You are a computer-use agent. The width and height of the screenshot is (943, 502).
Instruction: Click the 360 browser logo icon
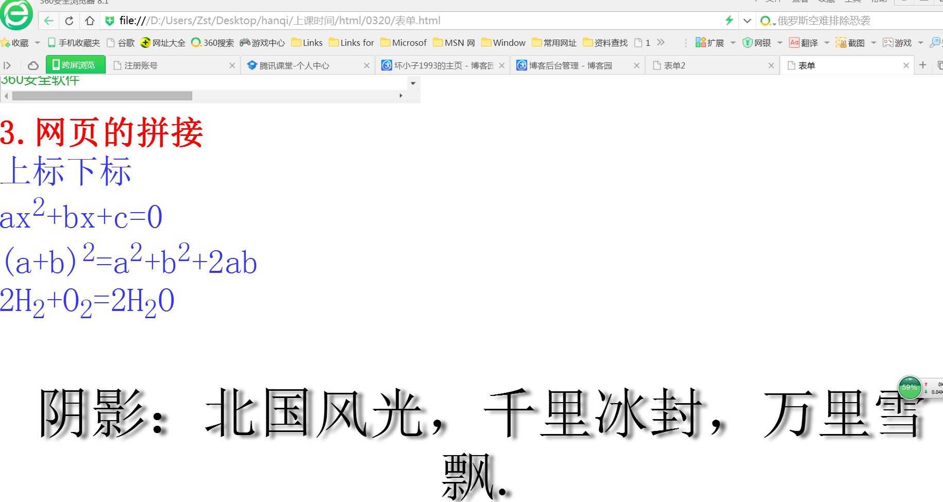pos(16,14)
